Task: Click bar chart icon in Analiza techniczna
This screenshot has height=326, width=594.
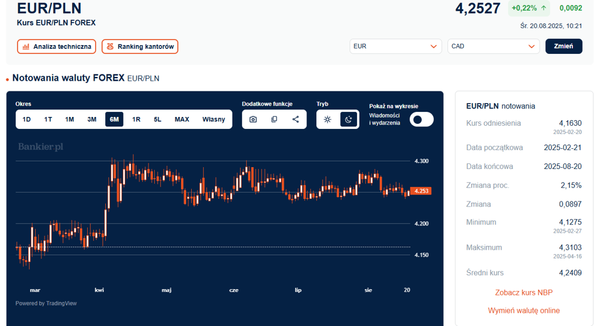Action: coord(26,46)
